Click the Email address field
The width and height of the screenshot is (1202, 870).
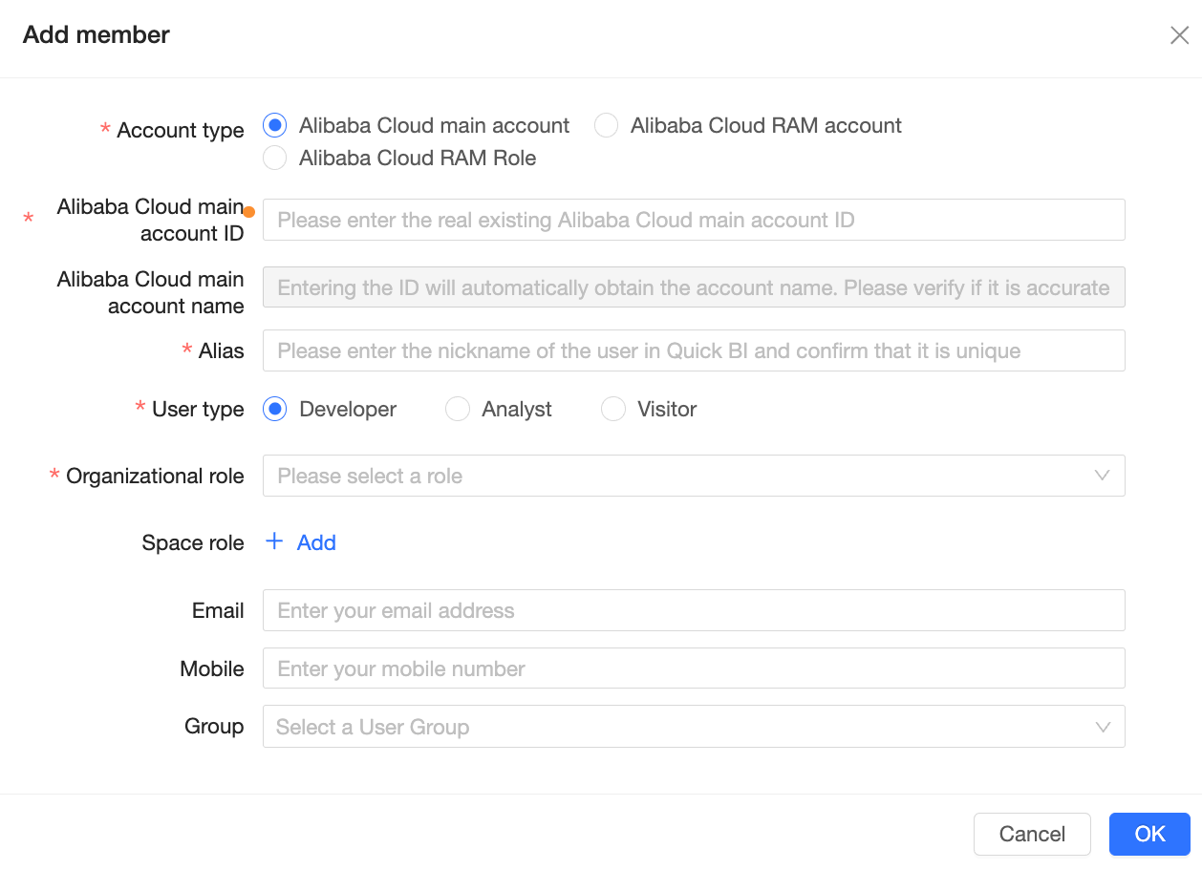(x=694, y=610)
